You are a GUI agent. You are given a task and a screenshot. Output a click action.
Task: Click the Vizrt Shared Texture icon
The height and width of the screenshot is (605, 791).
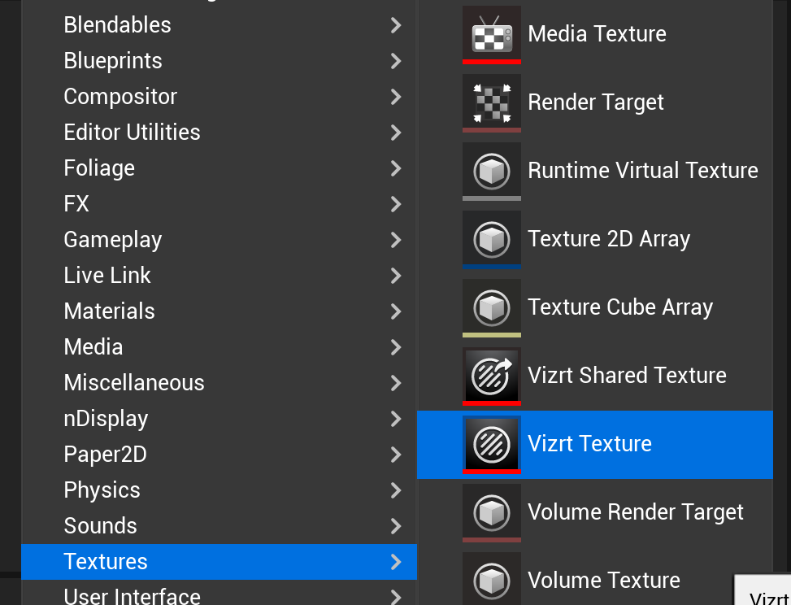(491, 376)
